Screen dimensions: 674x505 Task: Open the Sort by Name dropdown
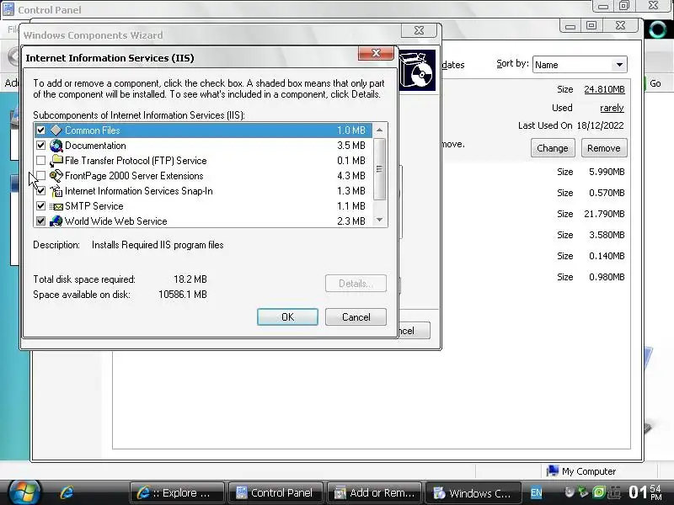619,65
